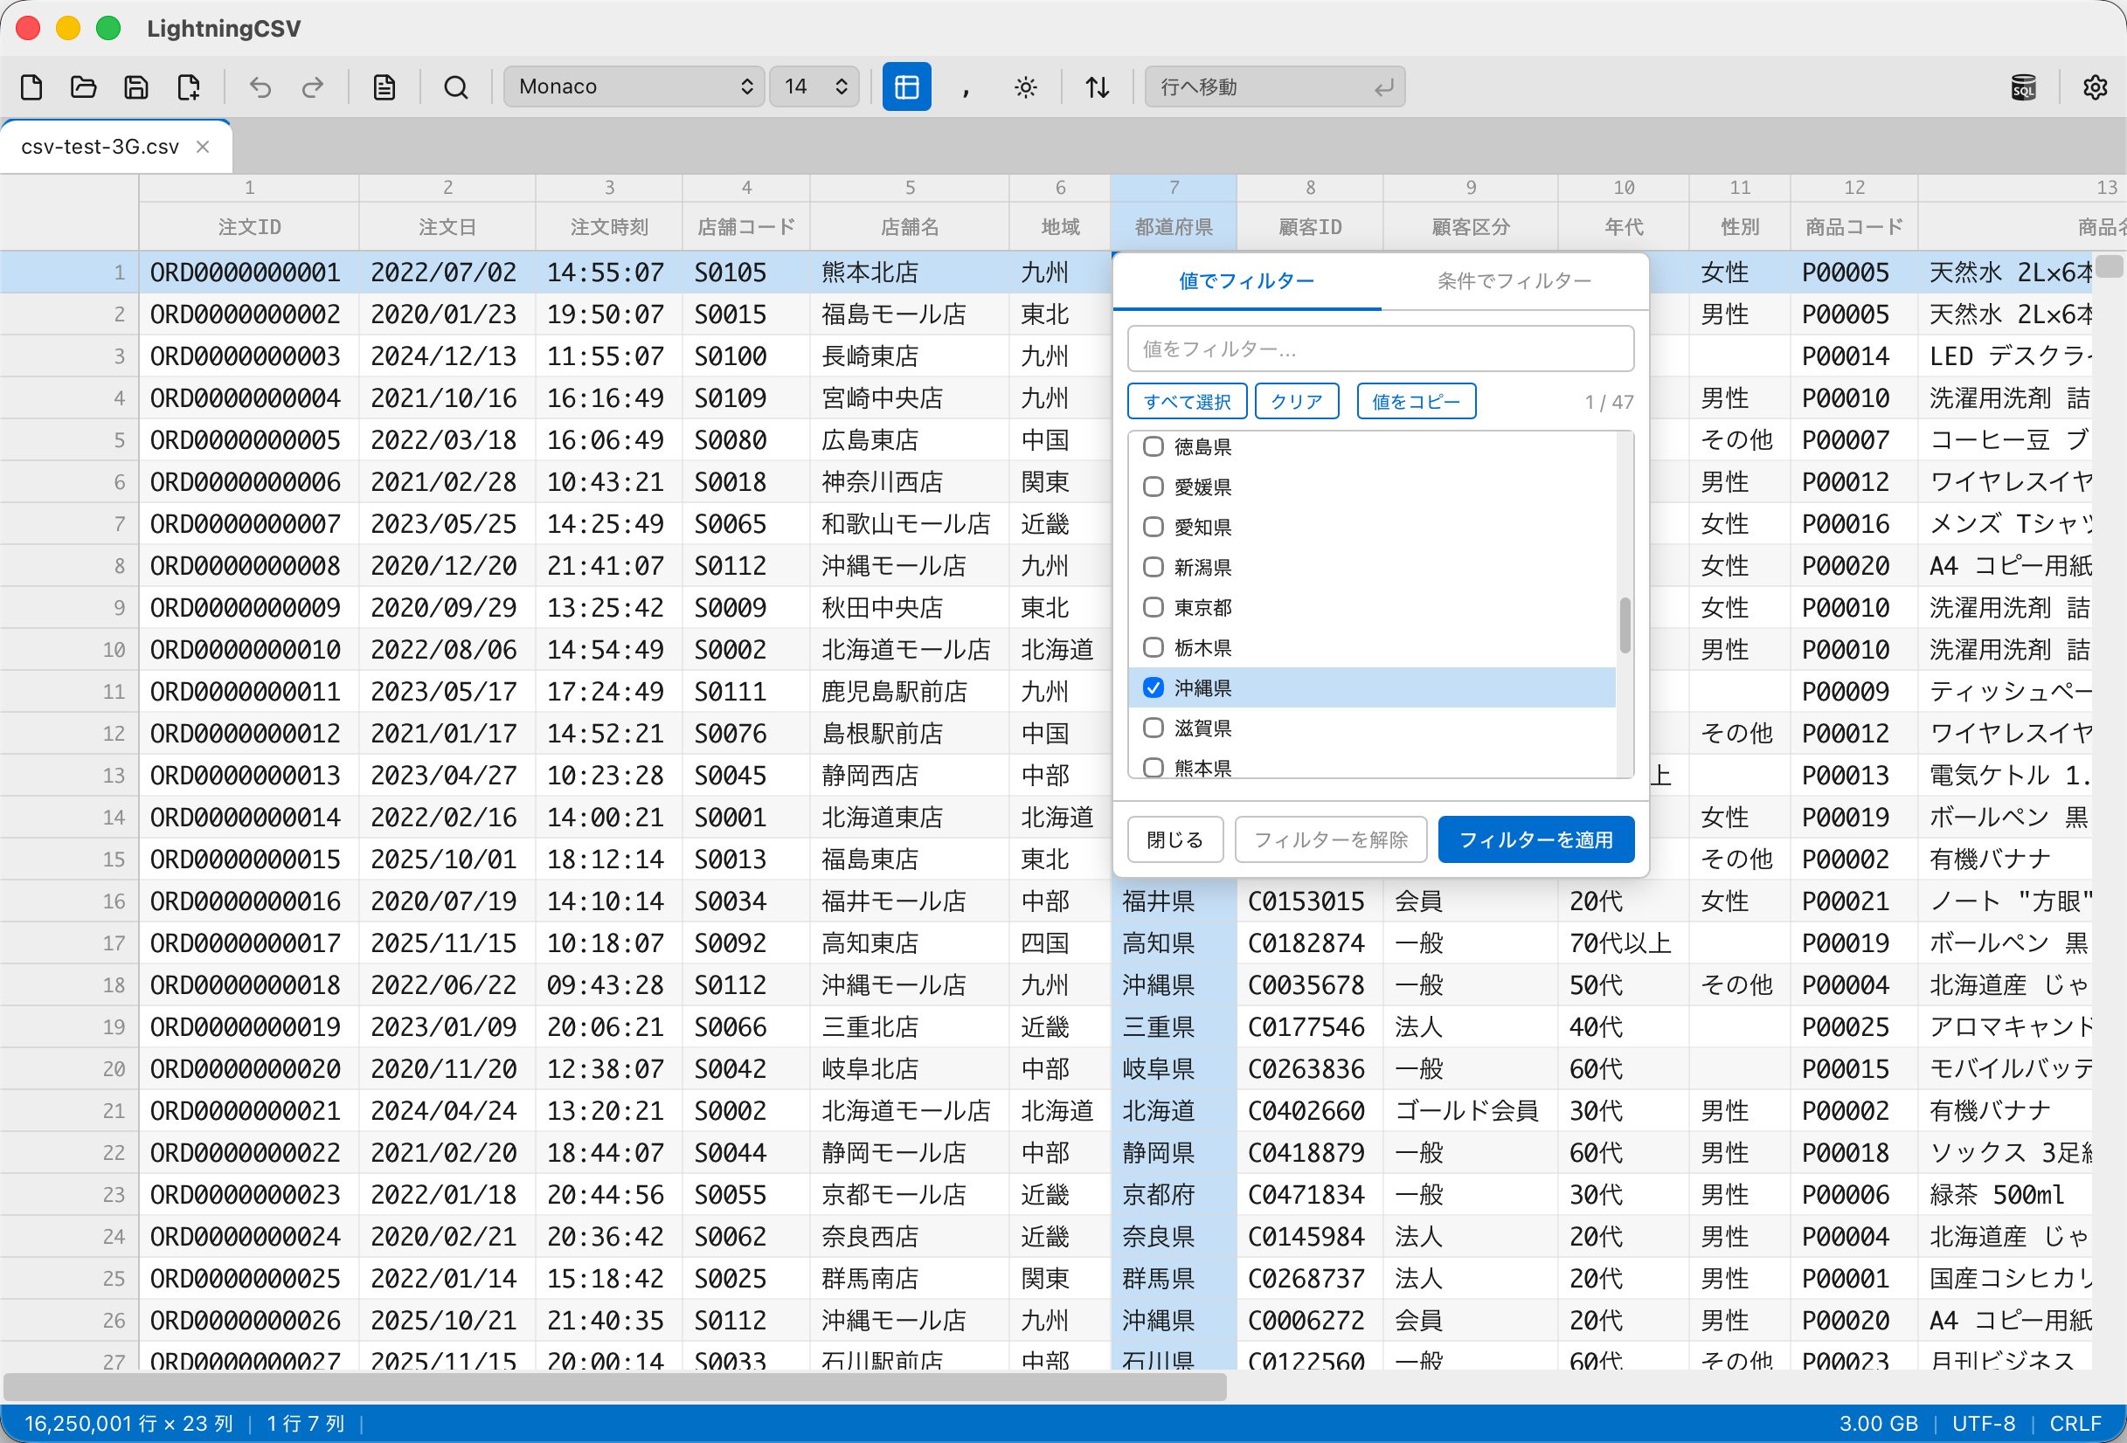Select the 顧客区分 column header
The image size is (2127, 1443).
[1471, 227]
